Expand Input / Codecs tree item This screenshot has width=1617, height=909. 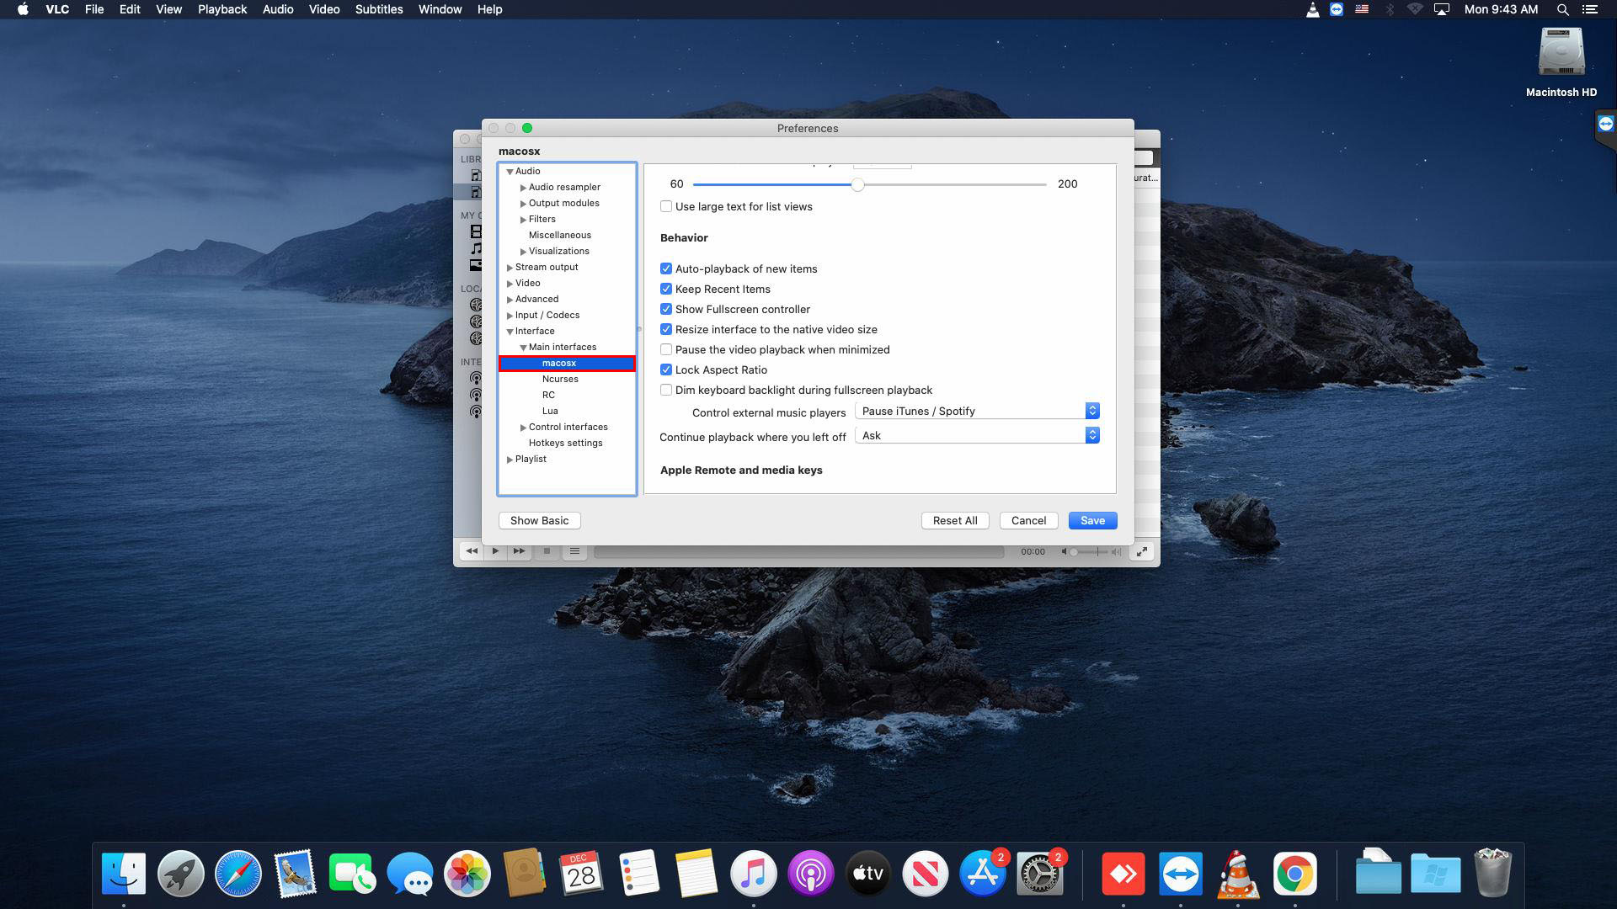click(510, 316)
